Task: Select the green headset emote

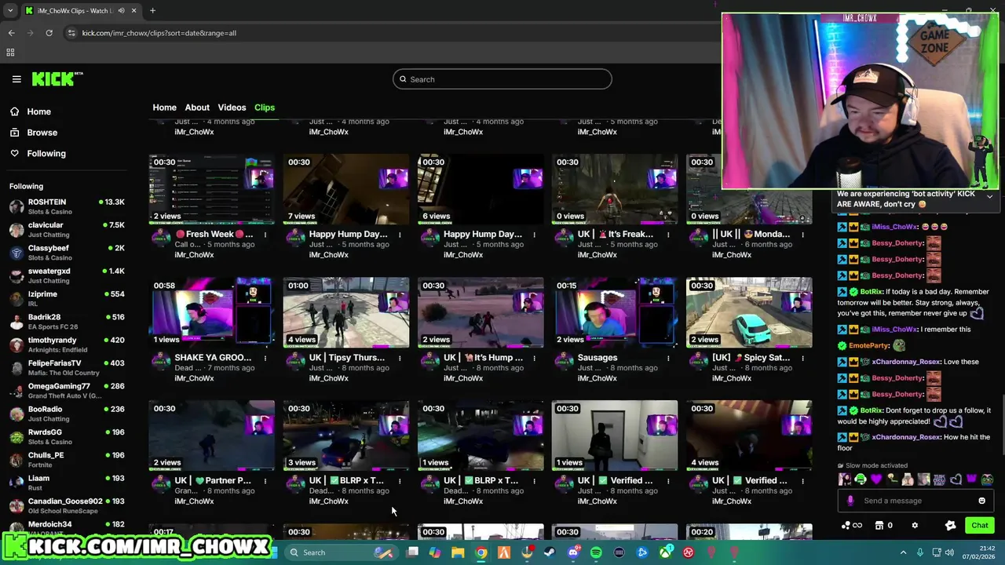Action: point(861,479)
